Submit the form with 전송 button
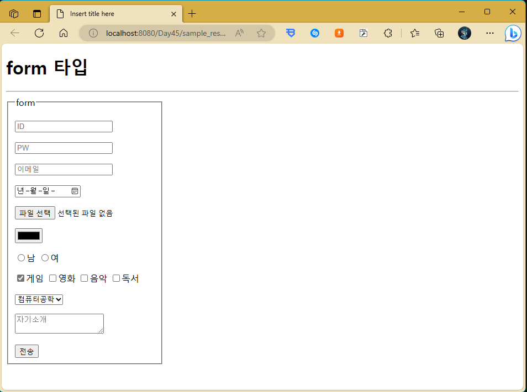The width and height of the screenshot is (527, 392). coord(27,351)
